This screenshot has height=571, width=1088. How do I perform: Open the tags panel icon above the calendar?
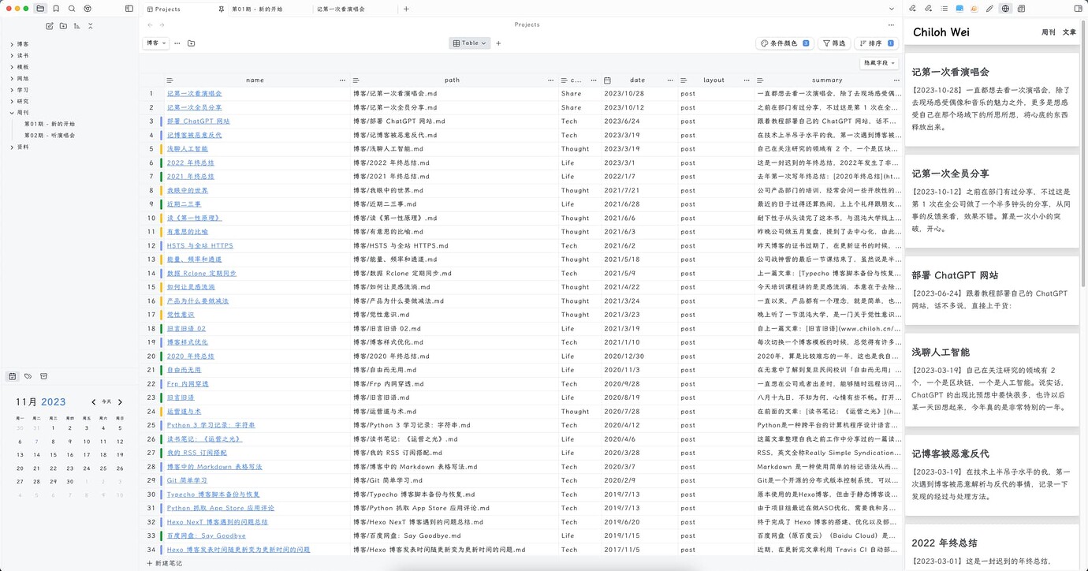pos(28,376)
